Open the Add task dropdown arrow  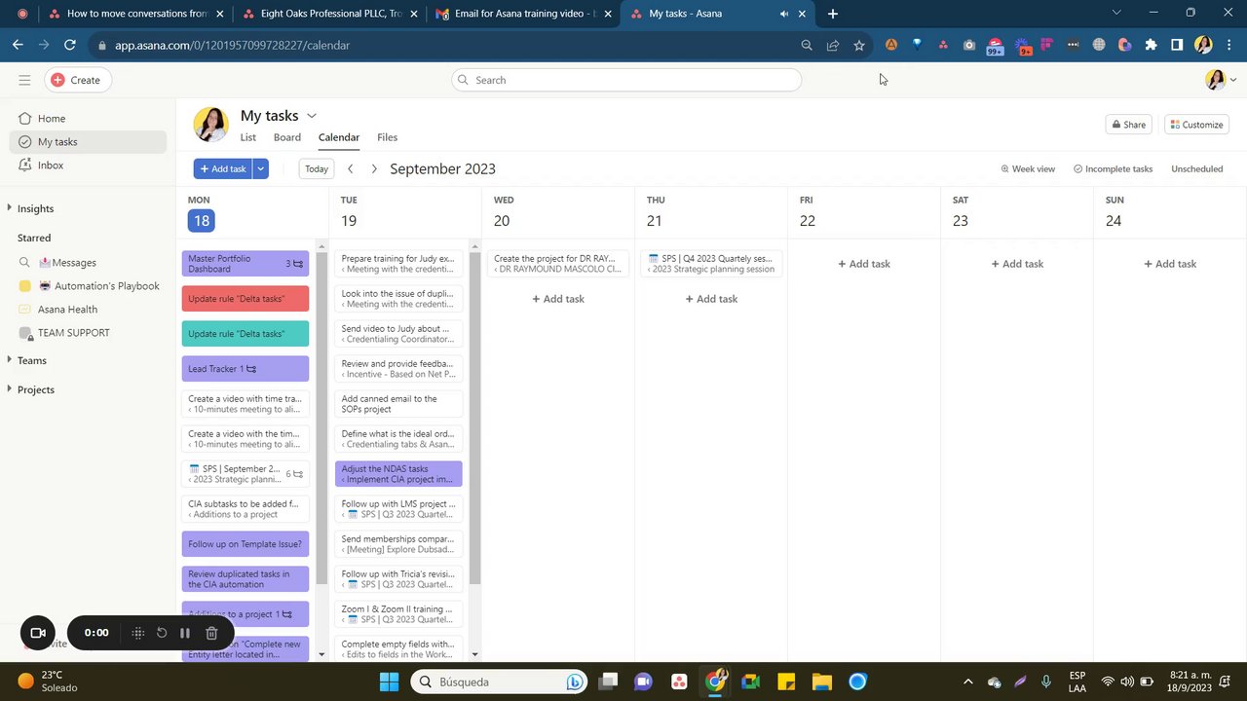click(260, 168)
